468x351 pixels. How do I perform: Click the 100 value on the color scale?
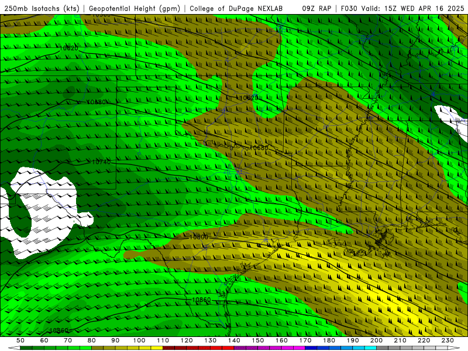139,340
